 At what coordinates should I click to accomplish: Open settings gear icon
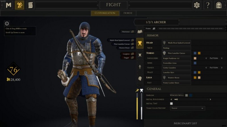[x=197, y=5]
